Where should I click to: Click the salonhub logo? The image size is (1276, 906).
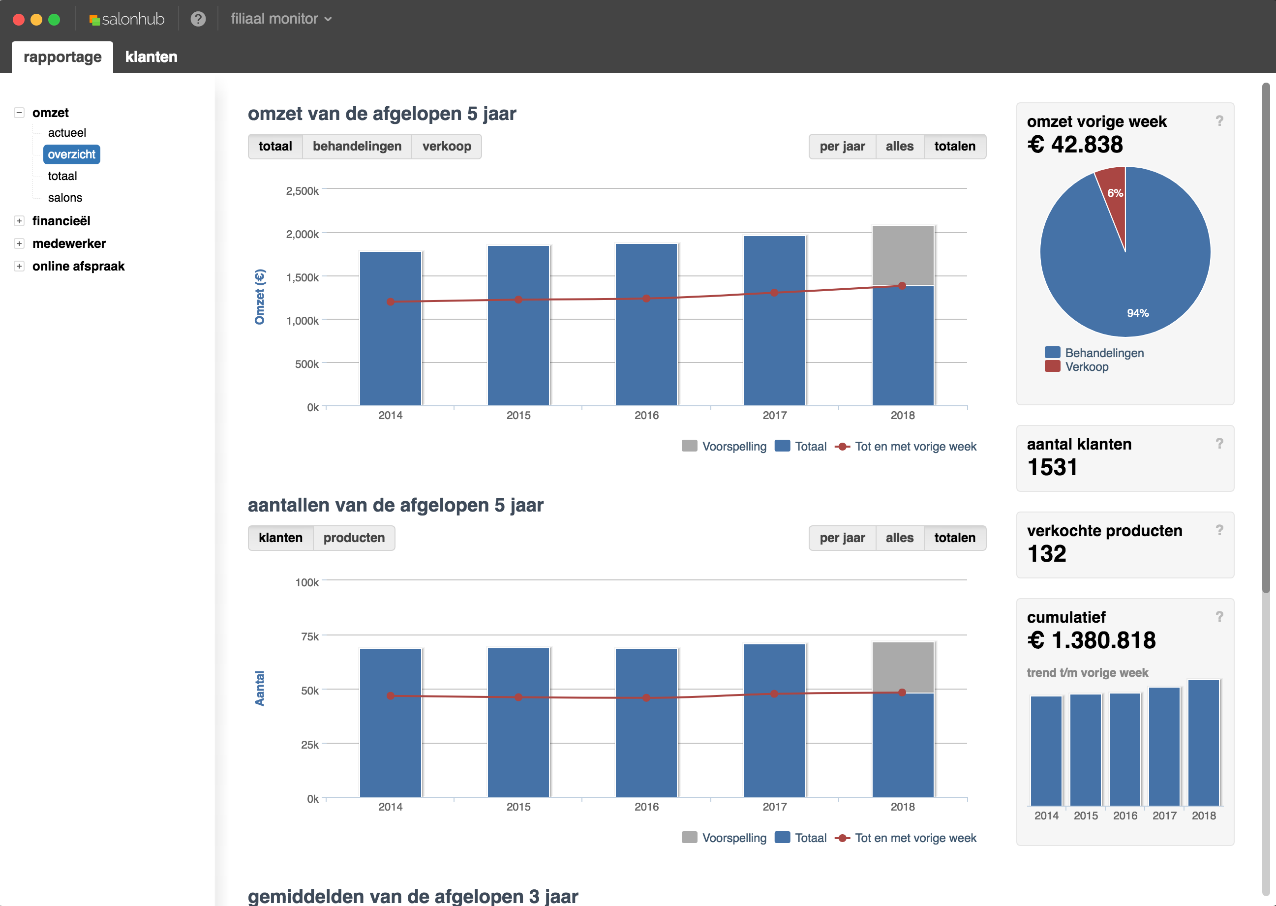[x=127, y=19]
